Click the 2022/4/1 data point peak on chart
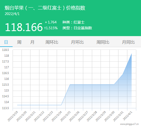Viewport: 141px width, 127px height. 132,54
